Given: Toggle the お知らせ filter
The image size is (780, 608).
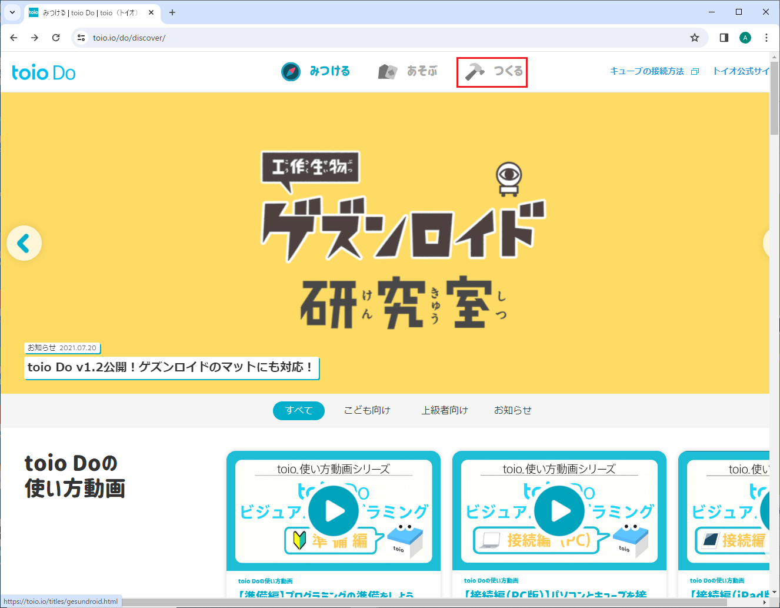Looking at the screenshot, I should click(512, 410).
